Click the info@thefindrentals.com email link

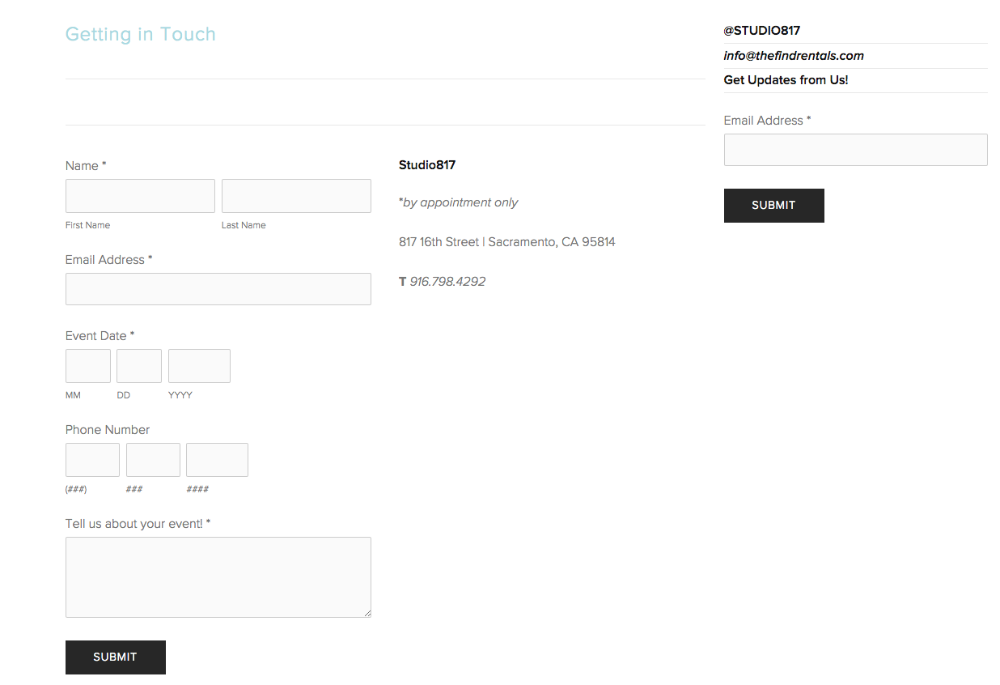click(794, 56)
